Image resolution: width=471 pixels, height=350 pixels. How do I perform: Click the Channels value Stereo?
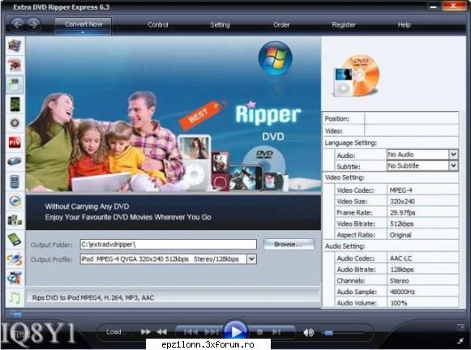coord(399,280)
